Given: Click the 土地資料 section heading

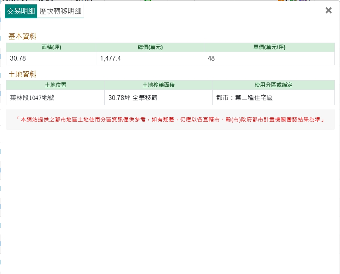Looking at the screenshot, I should coord(22,74).
